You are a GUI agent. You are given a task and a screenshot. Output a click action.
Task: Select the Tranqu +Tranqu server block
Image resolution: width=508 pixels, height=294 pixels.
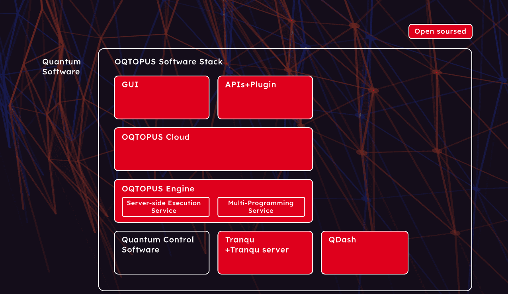tap(265, 252)
